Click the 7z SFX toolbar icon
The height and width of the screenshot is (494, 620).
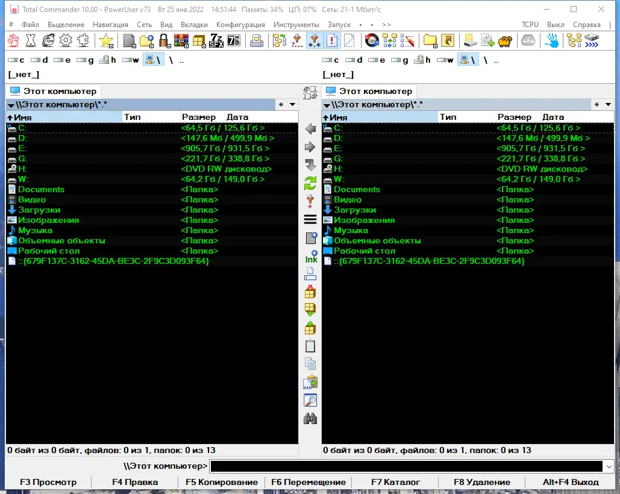[x=216, y=40]
